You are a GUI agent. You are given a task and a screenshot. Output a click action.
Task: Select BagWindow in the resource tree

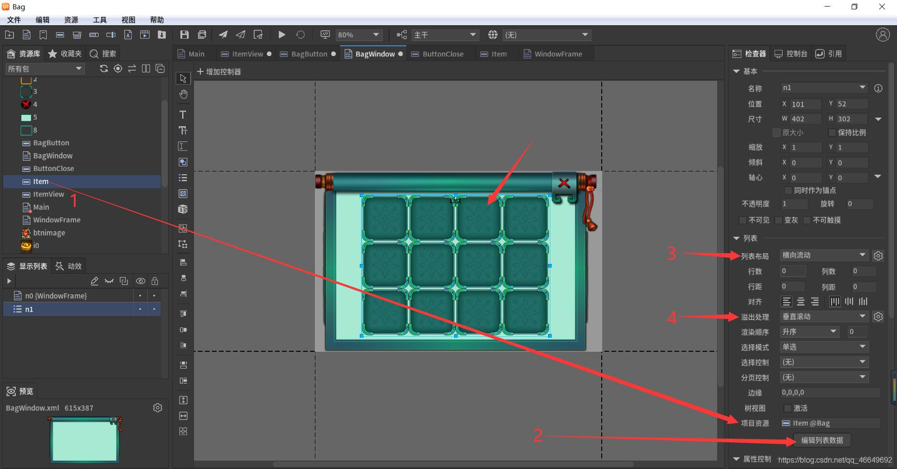(x=53, y=156)
